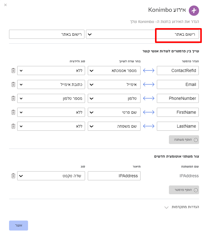This screenshot has width=206, height=232.
Task: Edit the LastName parameter field
Action: (x=178, y=126)
